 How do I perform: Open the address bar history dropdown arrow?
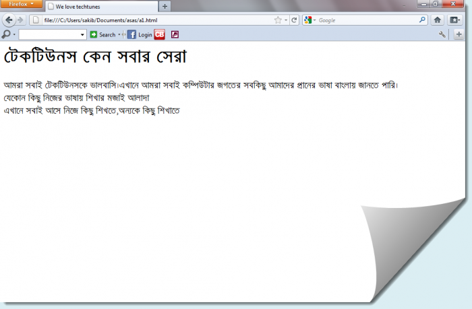(x=286, y=20)
